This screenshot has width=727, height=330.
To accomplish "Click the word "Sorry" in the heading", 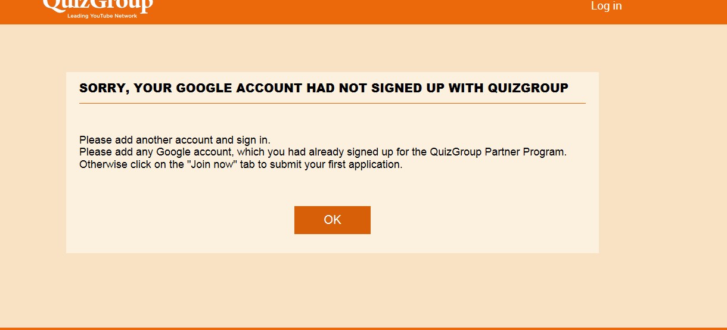I will (103, 88).
